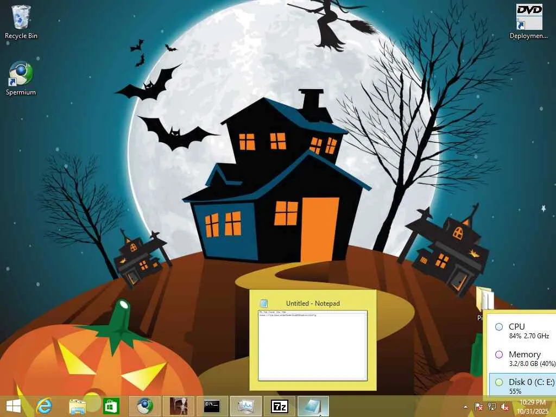Open the Windows Start button
This screenshot has height=417, width=556.
coord(14,406)
